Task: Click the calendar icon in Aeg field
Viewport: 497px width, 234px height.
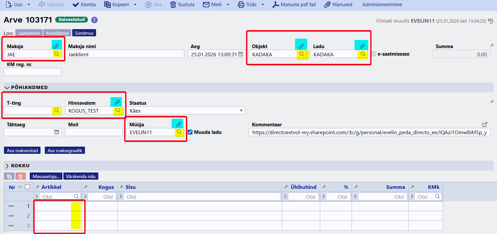Action: coord(241,54)
